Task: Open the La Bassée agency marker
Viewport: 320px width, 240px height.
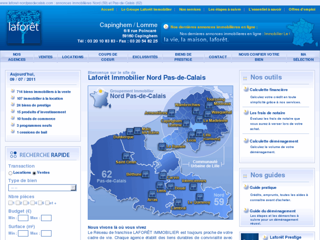Action: pos(162,147)
